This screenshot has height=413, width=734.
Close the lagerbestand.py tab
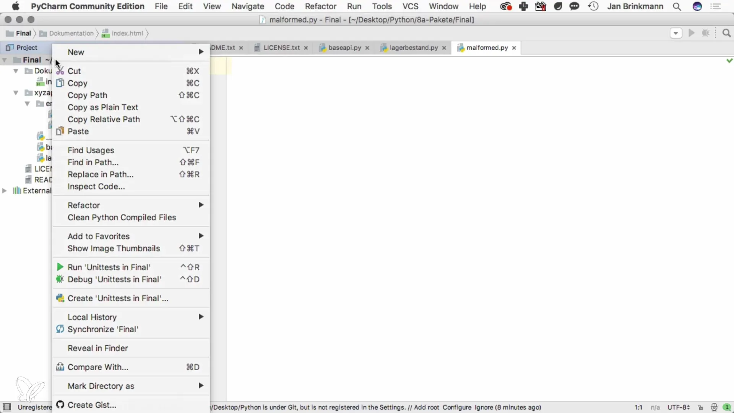444,48
